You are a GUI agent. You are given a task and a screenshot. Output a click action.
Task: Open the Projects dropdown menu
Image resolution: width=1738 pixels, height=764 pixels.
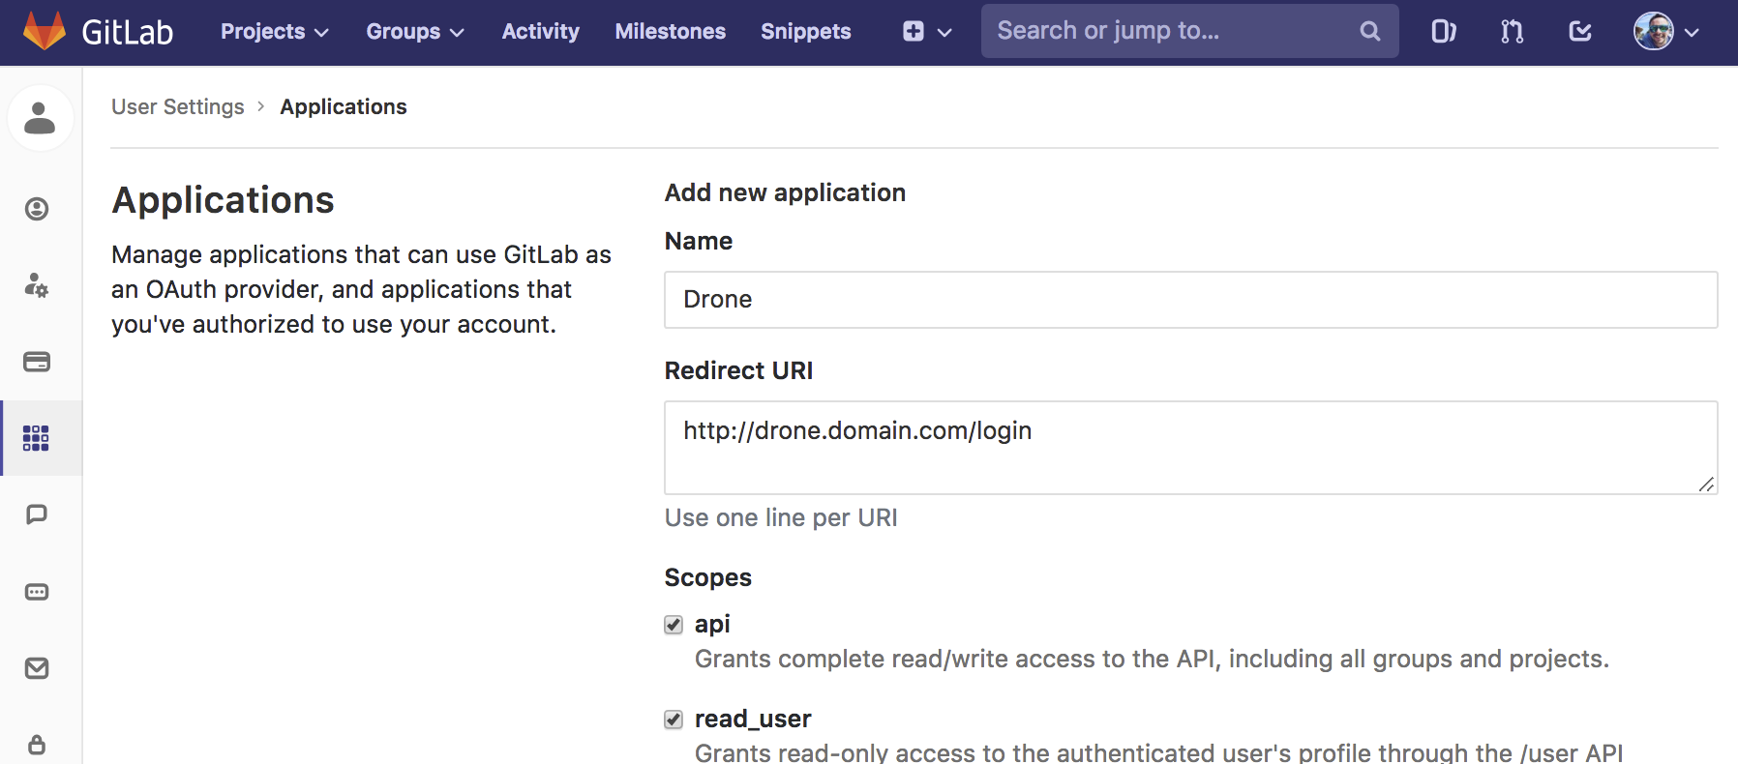click(275, 32)
